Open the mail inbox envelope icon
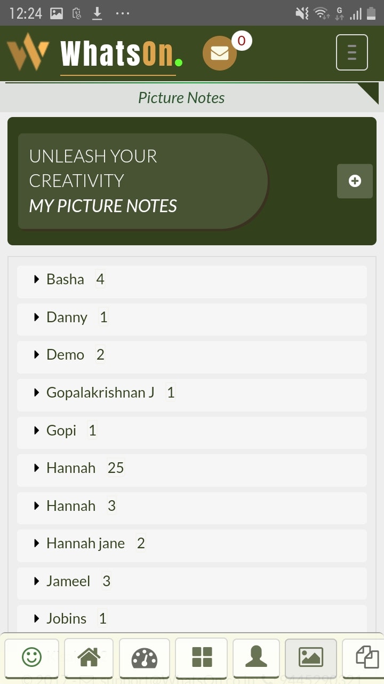 point(220,53)
